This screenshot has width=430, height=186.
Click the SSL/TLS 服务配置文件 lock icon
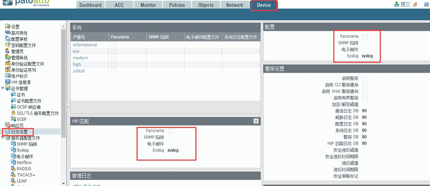coord(13,113)
